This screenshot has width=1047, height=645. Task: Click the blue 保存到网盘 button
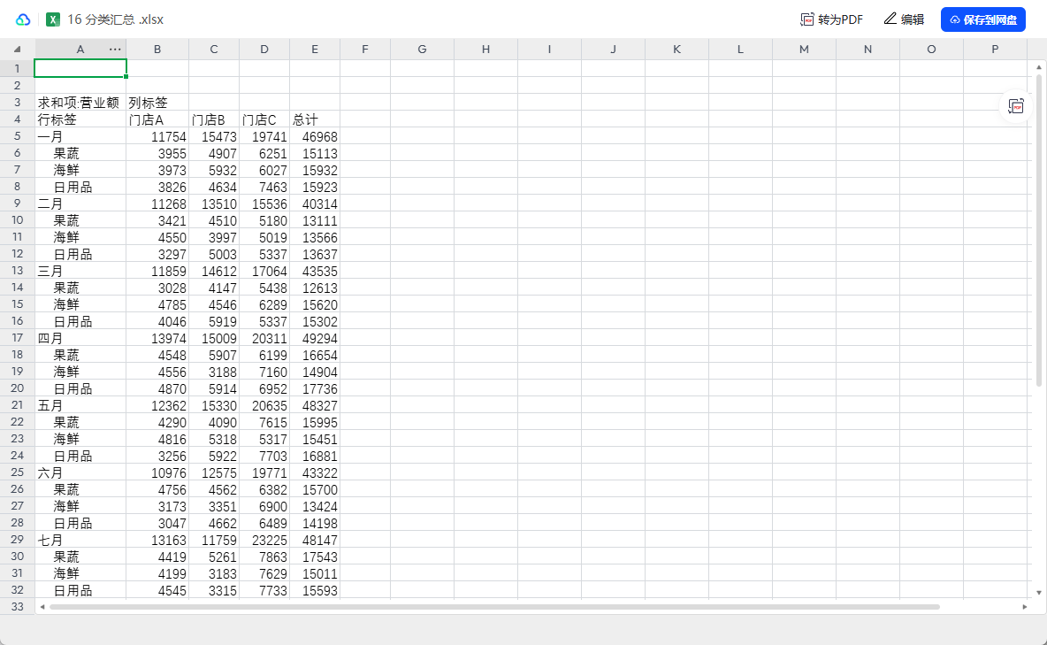click(982, 19)
